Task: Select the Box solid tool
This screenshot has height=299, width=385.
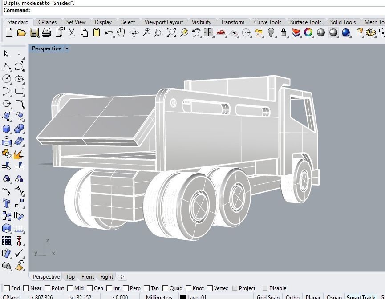Action: (6, 129)
